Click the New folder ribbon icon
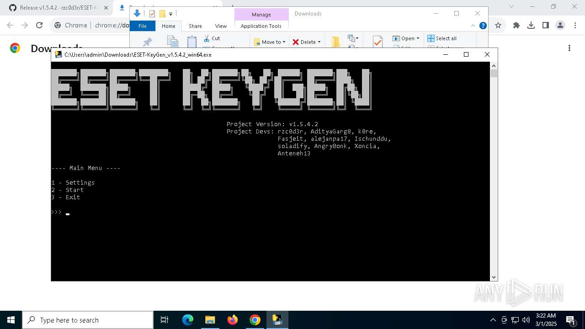585x329 pixels. 336,42
